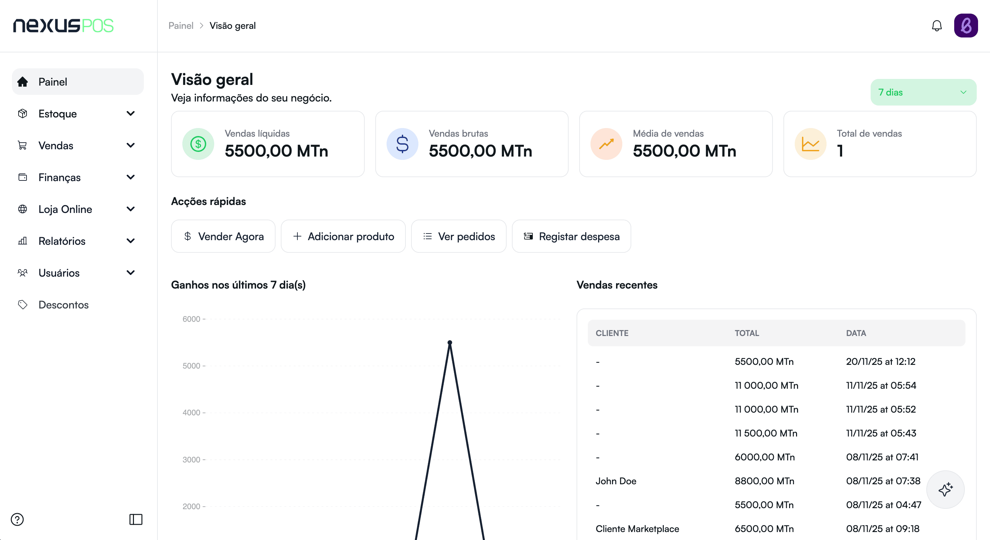The image size is (990, 540).
Task: Click Adicionar produto quick action
Action: (343, 236)
